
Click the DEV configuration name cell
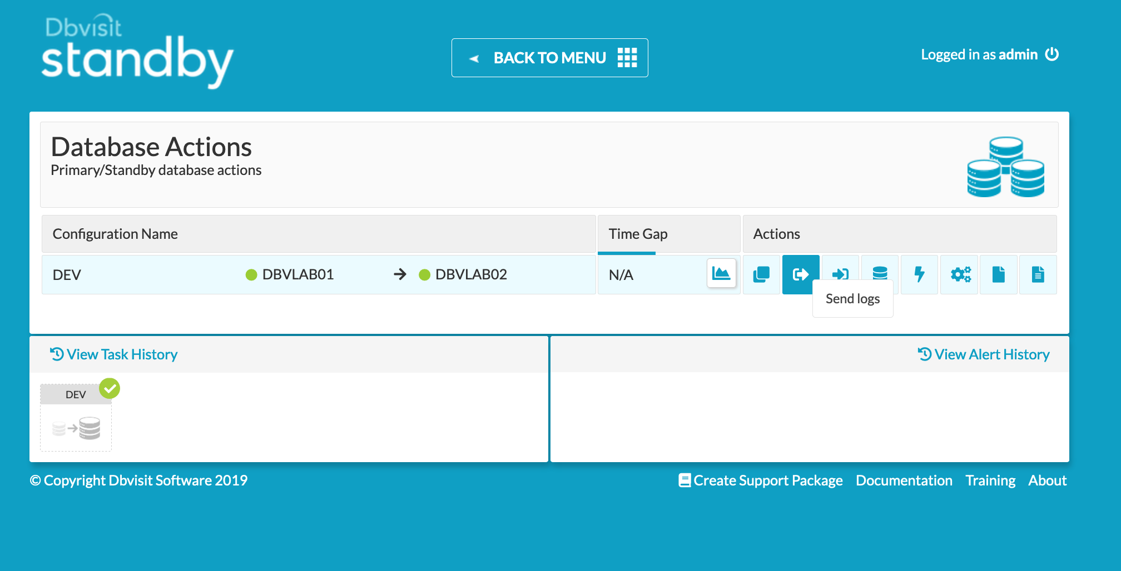(x=67, y=275)
